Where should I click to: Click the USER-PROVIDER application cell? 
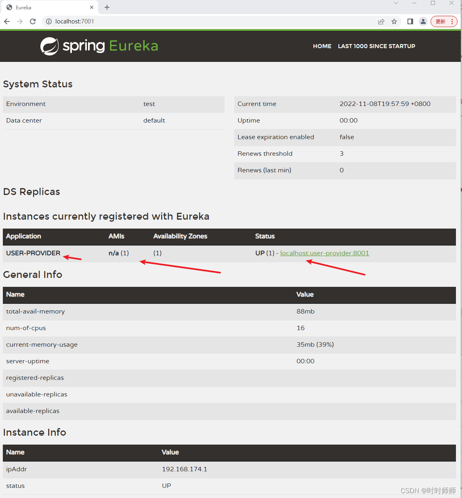pos(33,253)
